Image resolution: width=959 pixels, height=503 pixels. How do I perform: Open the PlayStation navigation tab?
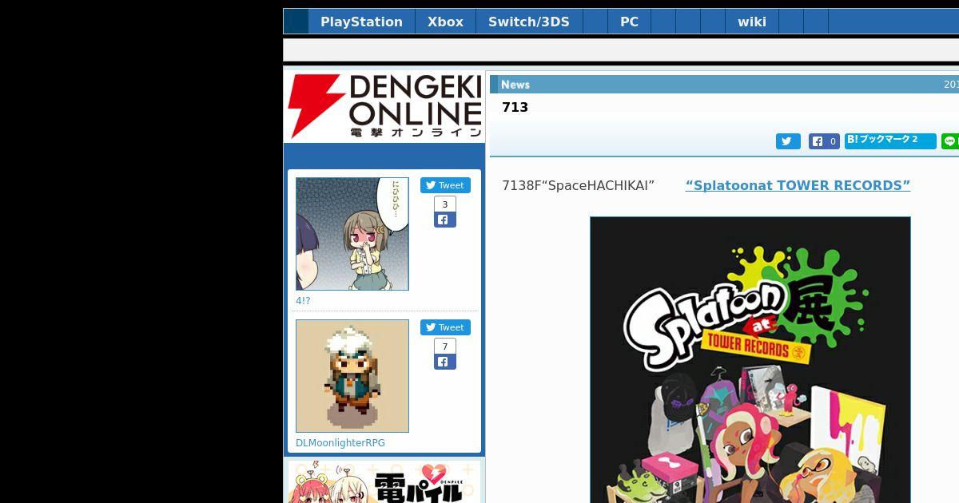click(361, 22)
